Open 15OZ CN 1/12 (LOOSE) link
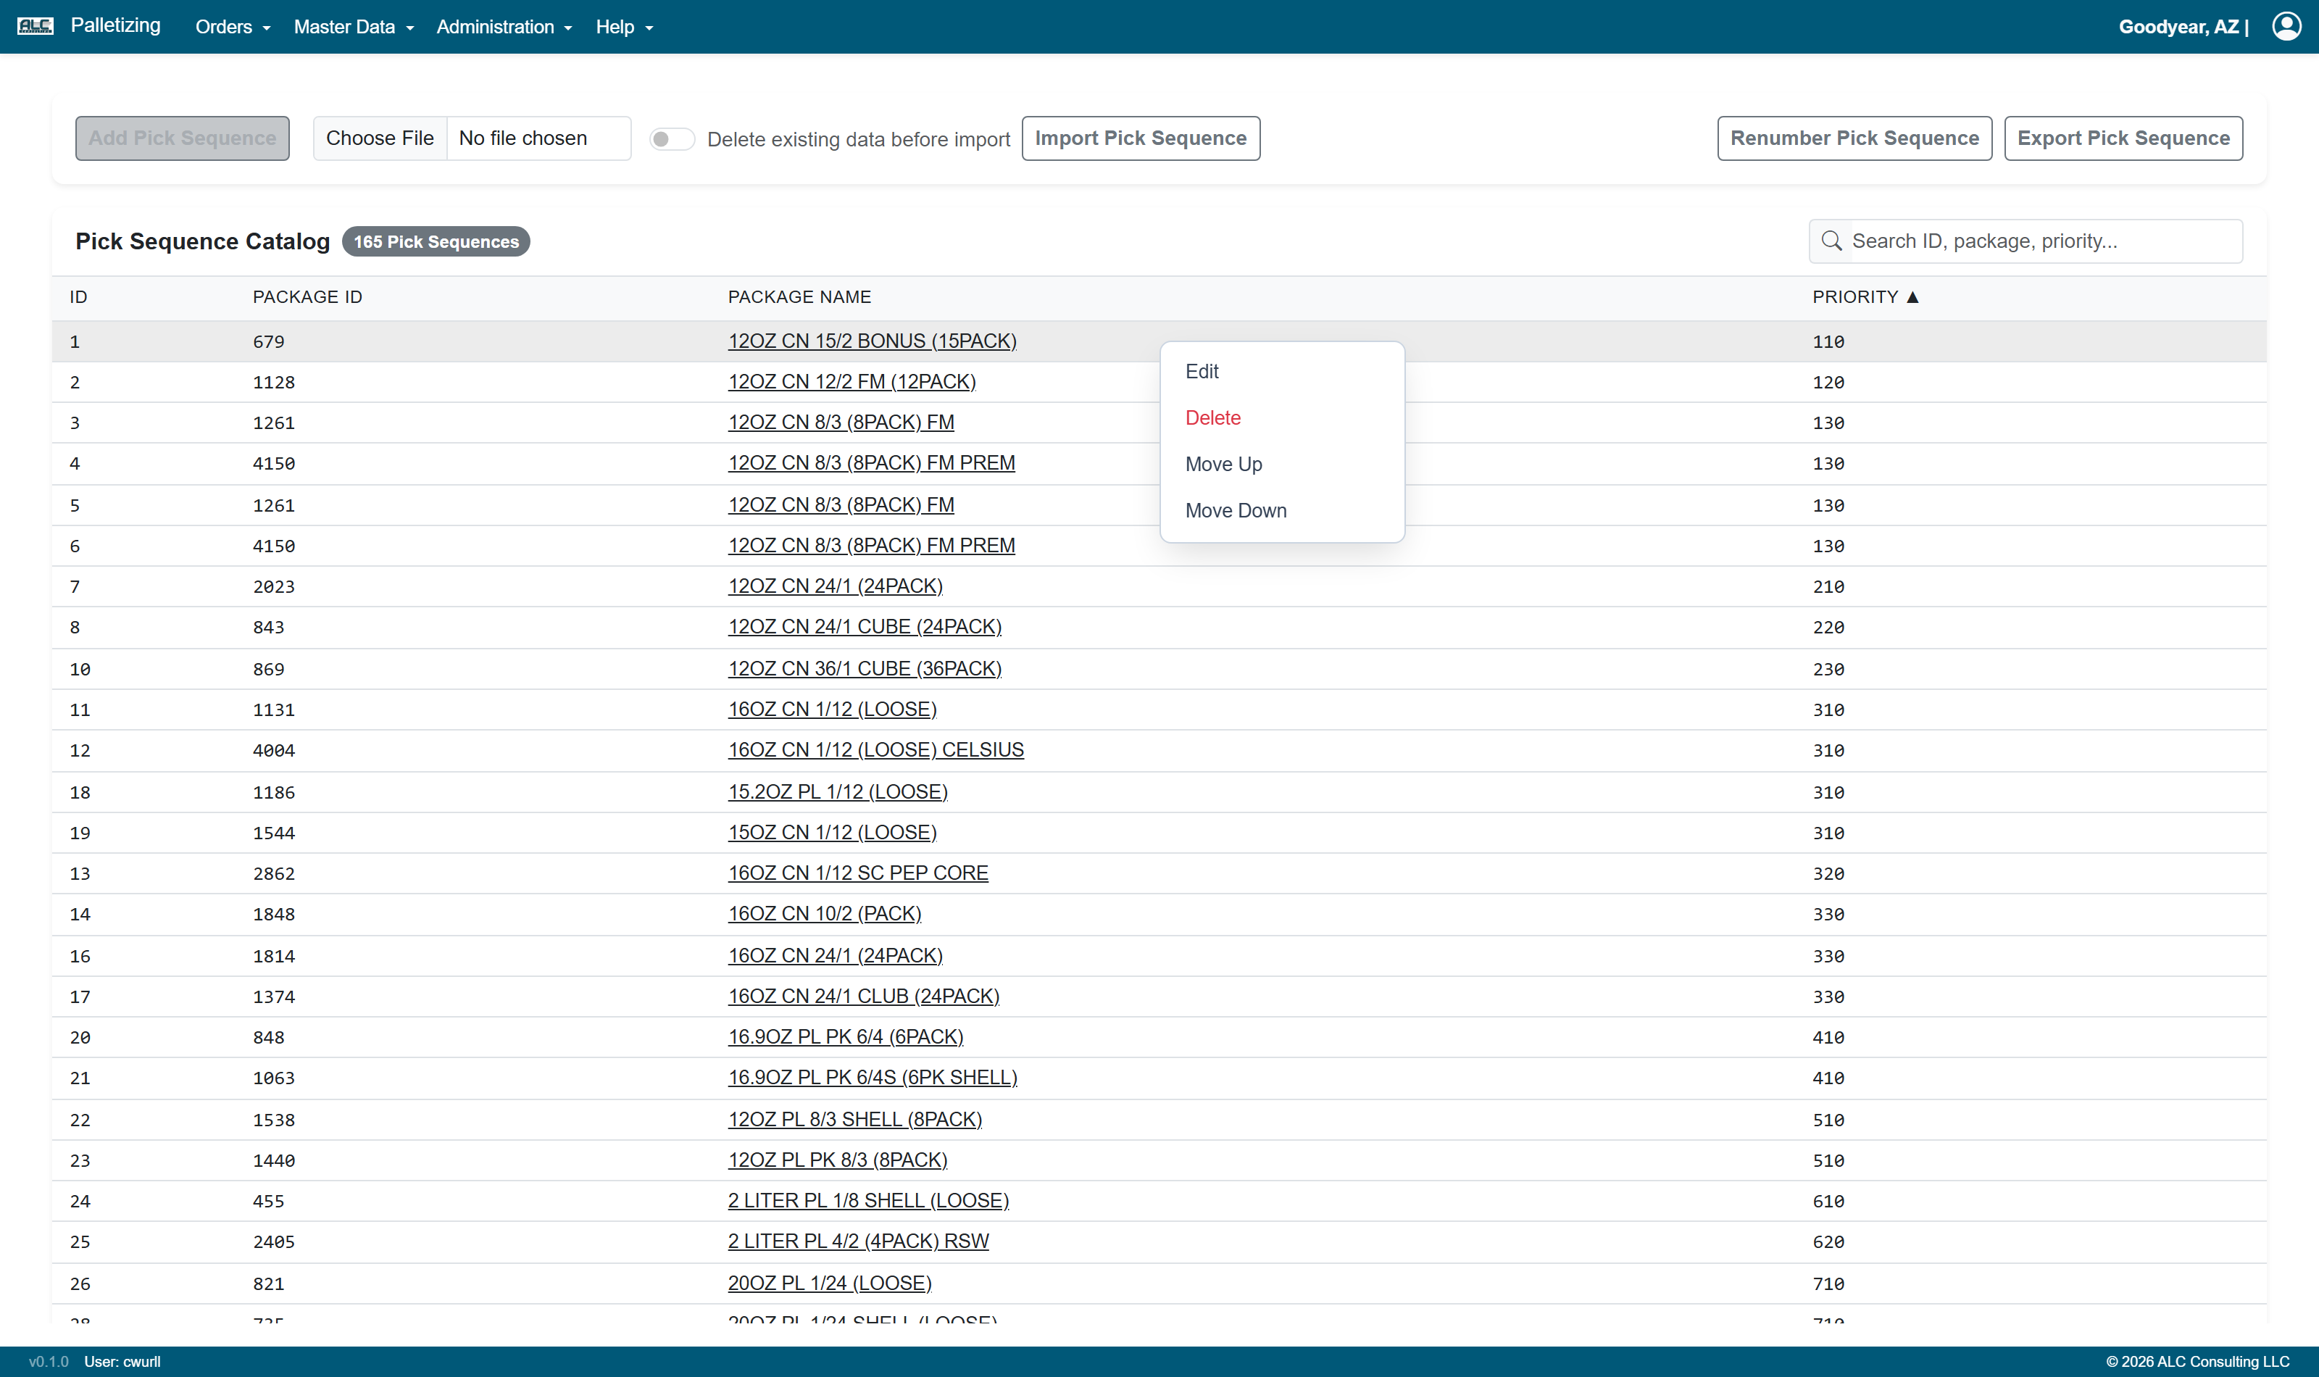Image resolution: width=2319 pixels, height=1377 pixels. tap(832, 832)
